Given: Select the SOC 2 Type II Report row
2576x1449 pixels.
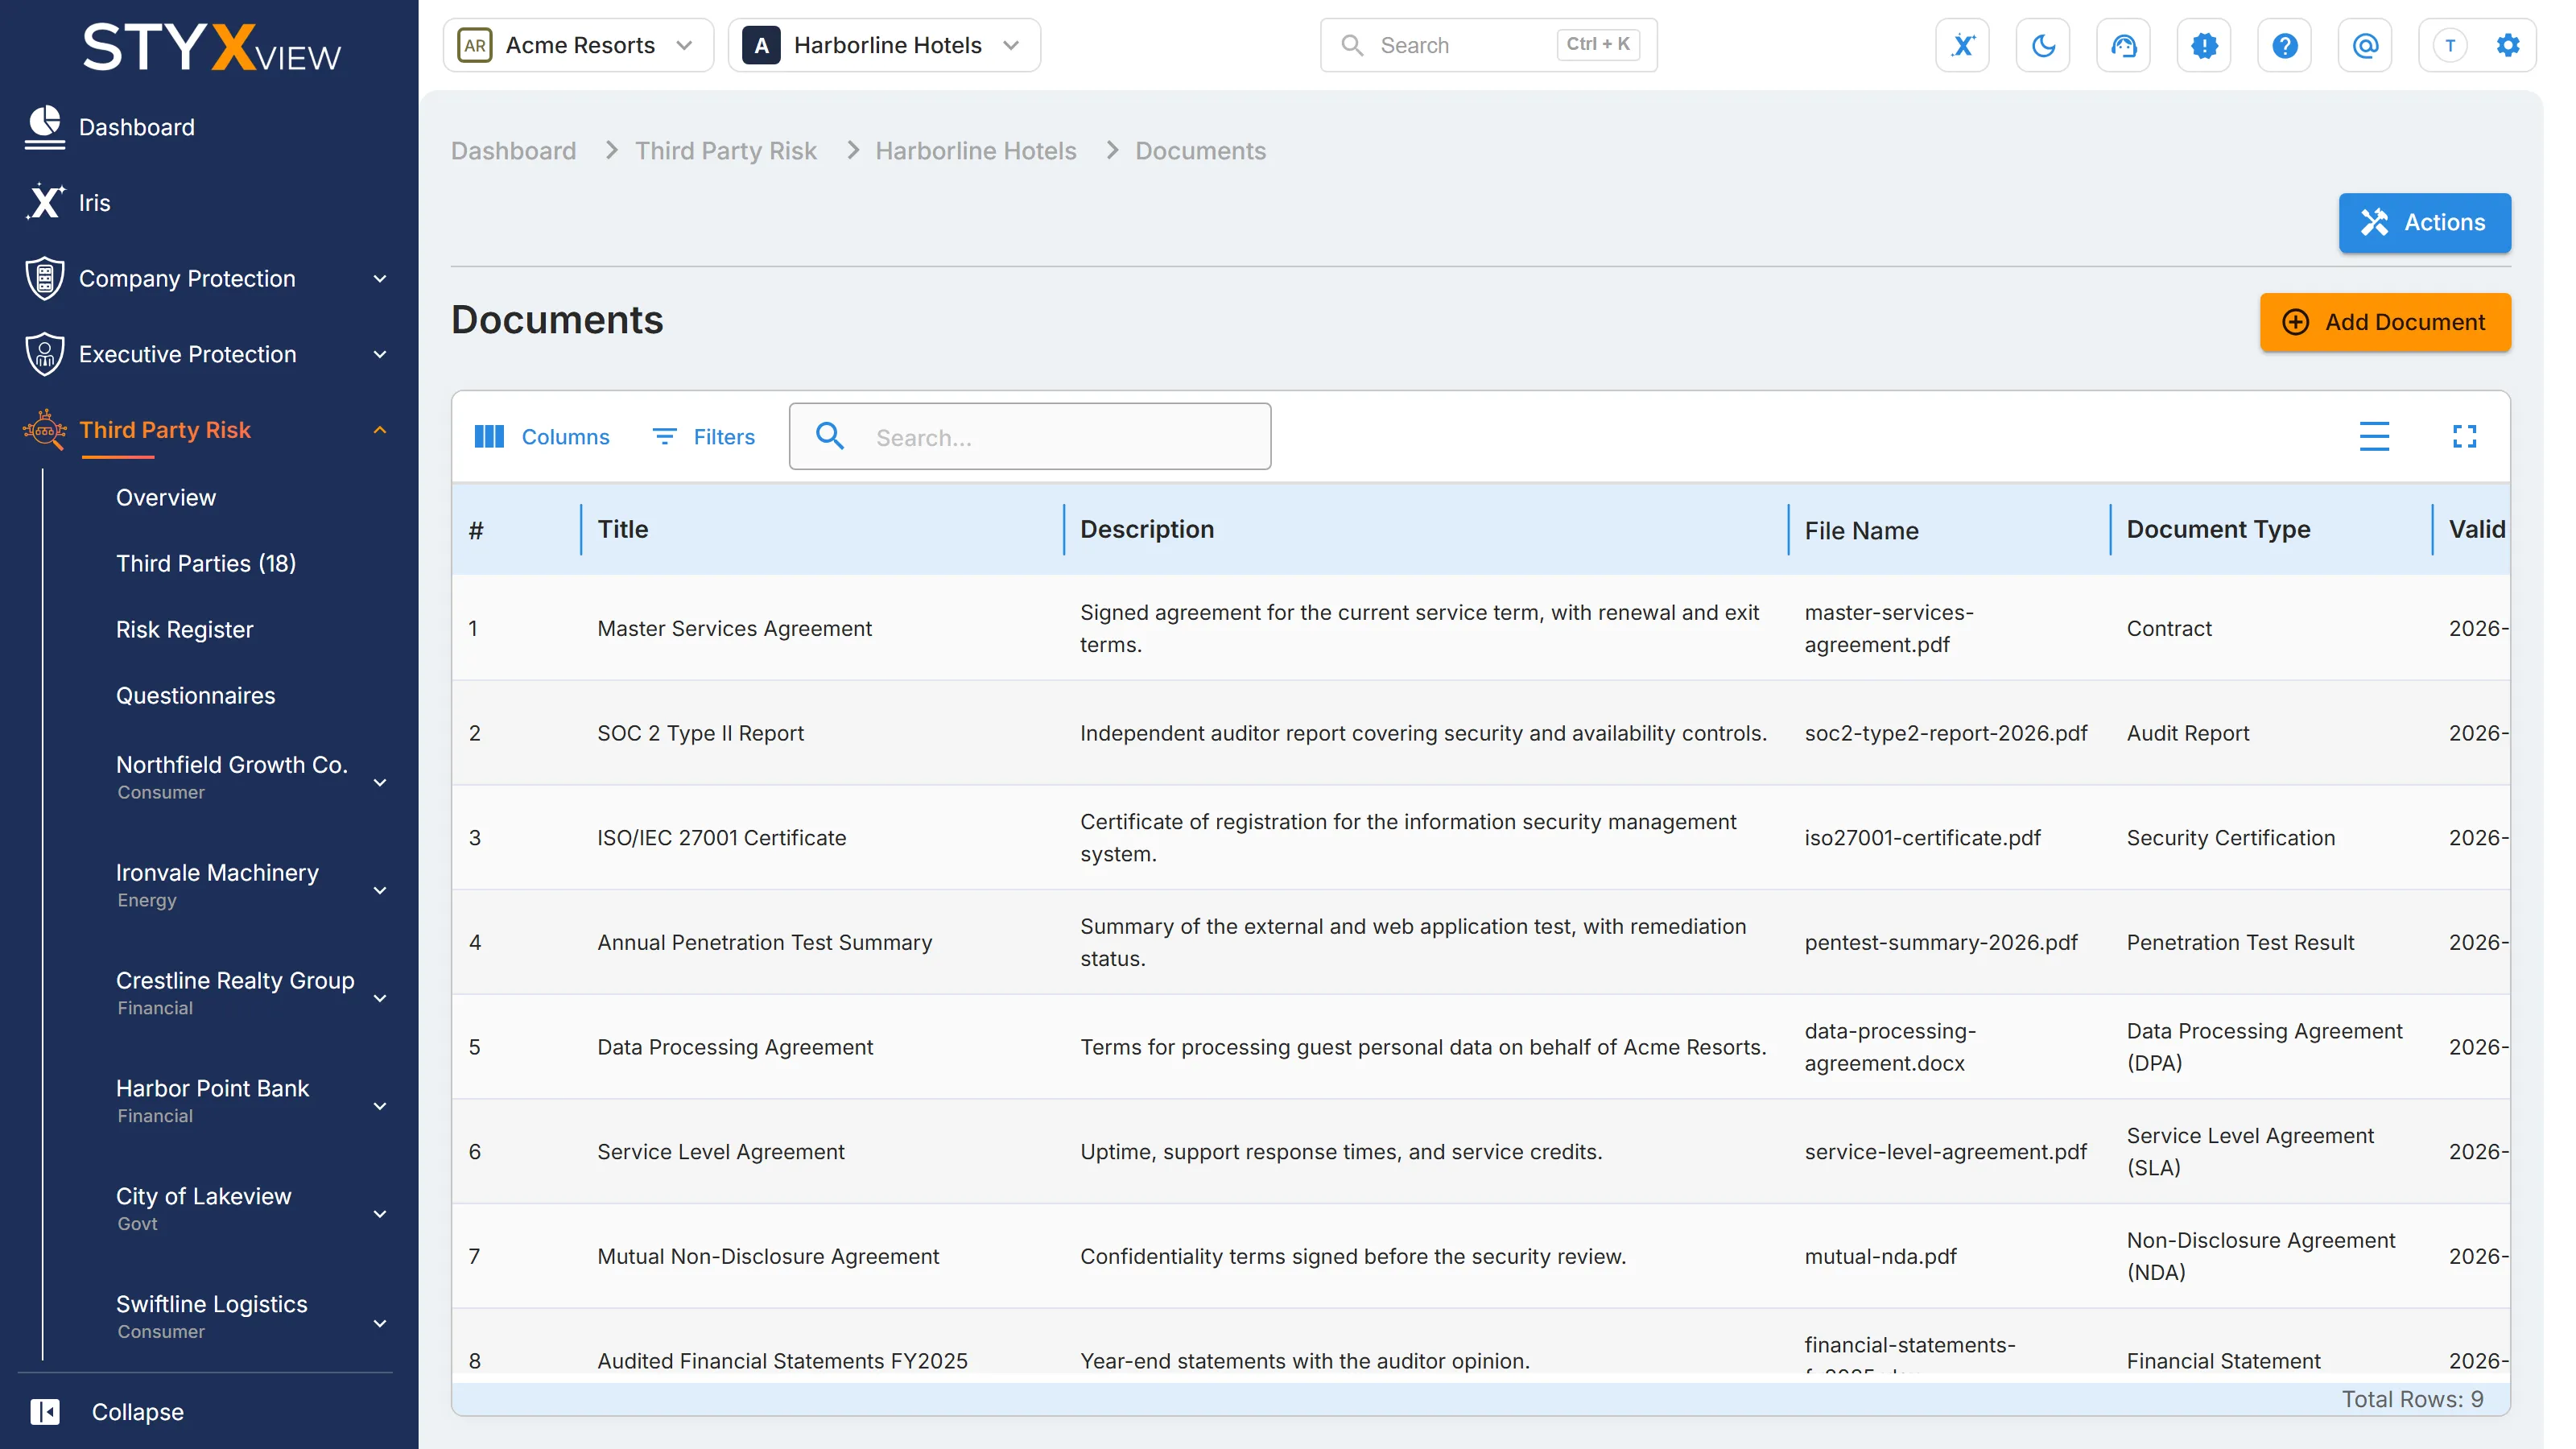Looking at the screenshot, I should pyautogui.click(x=1480, y=733).
